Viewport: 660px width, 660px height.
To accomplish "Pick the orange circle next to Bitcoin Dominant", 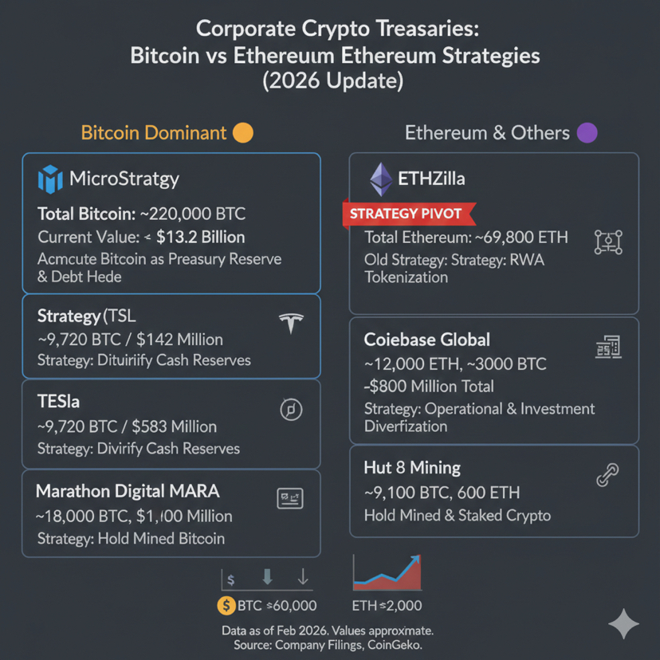I will [242, 132].
